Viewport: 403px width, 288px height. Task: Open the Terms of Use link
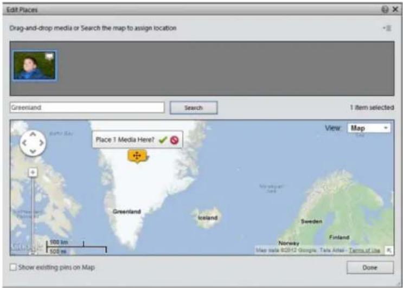pos(364,250)
